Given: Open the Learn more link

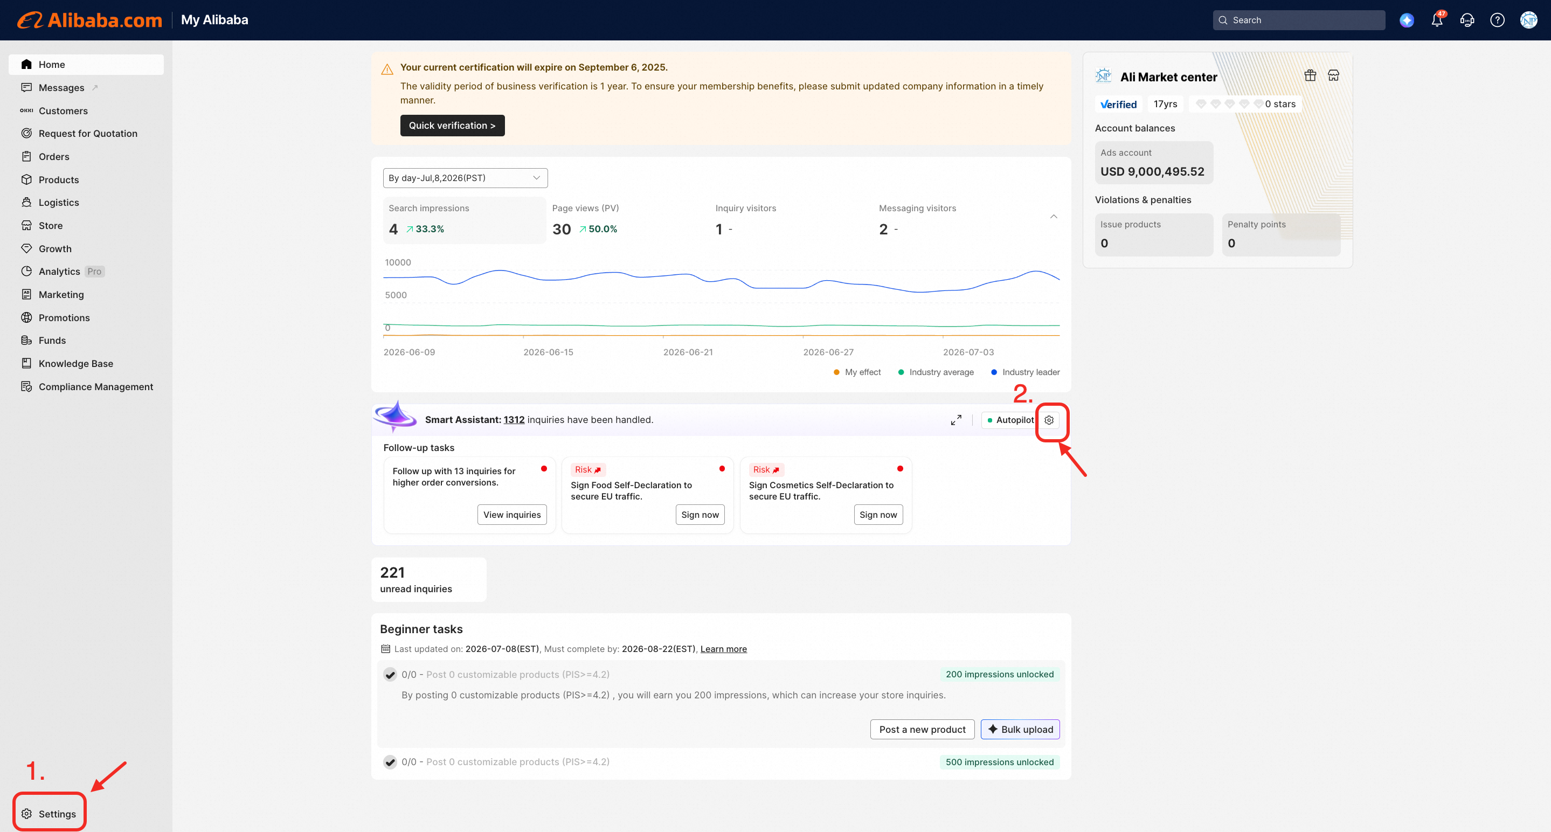Looking at the screenshot, I should pyautogui.click(x=724, y=649).
